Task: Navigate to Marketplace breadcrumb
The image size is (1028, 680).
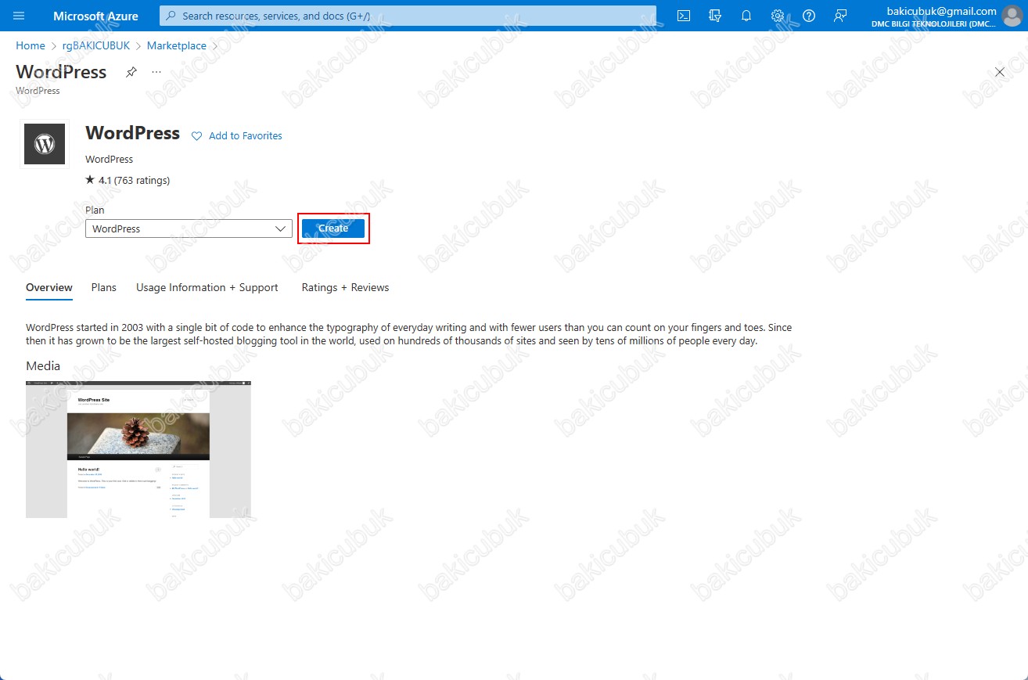Action: pyautogui.click(x=177, y=45)
